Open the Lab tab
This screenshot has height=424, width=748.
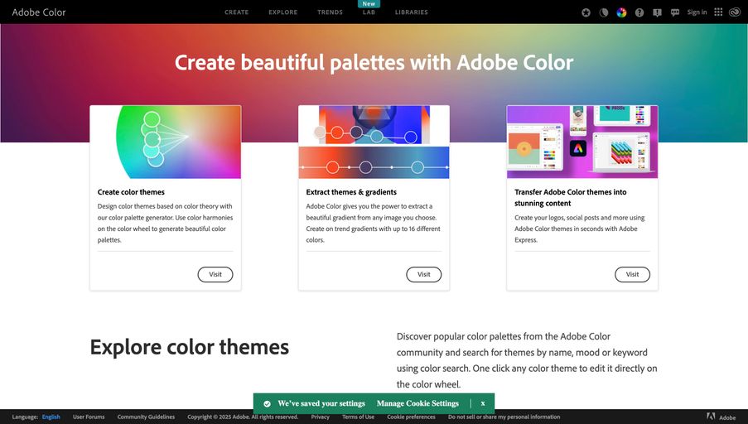tap(369, 12)
